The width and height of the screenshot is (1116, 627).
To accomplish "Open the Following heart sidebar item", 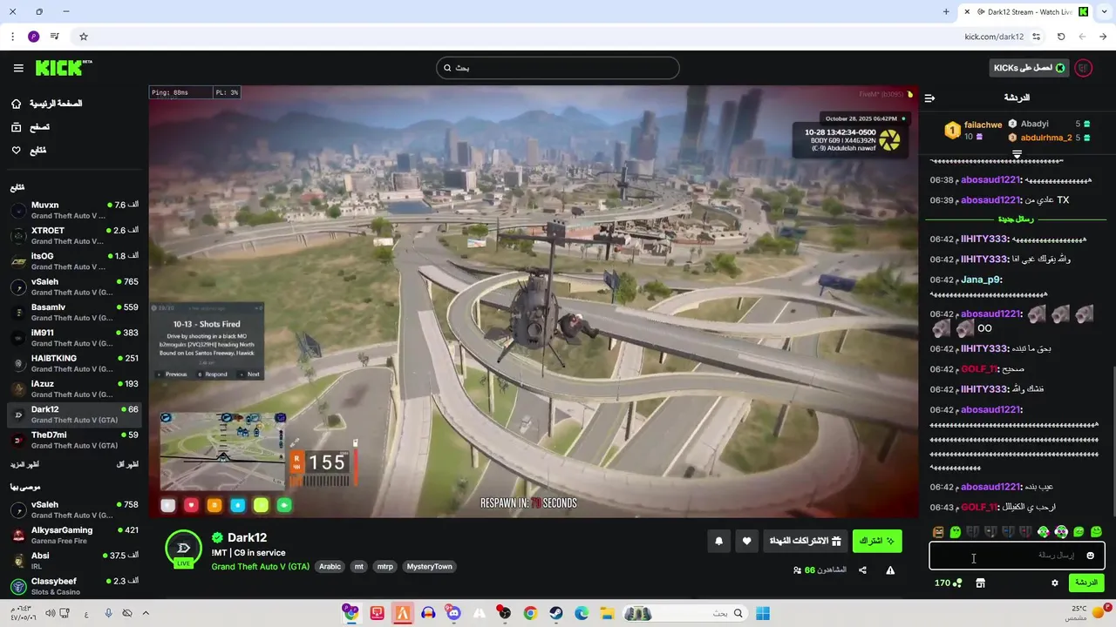I will (29, 151).
